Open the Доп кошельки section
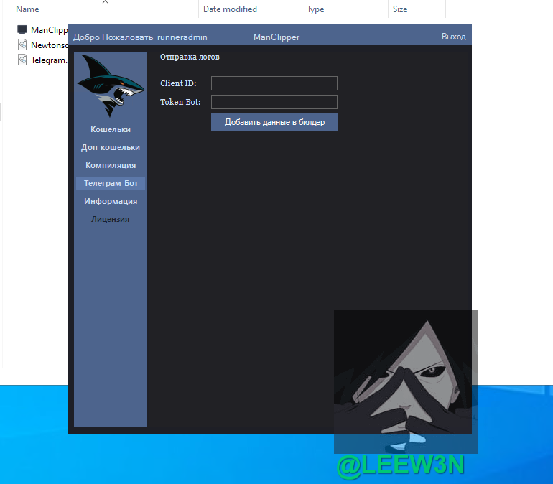 click(x=111, y=147)
